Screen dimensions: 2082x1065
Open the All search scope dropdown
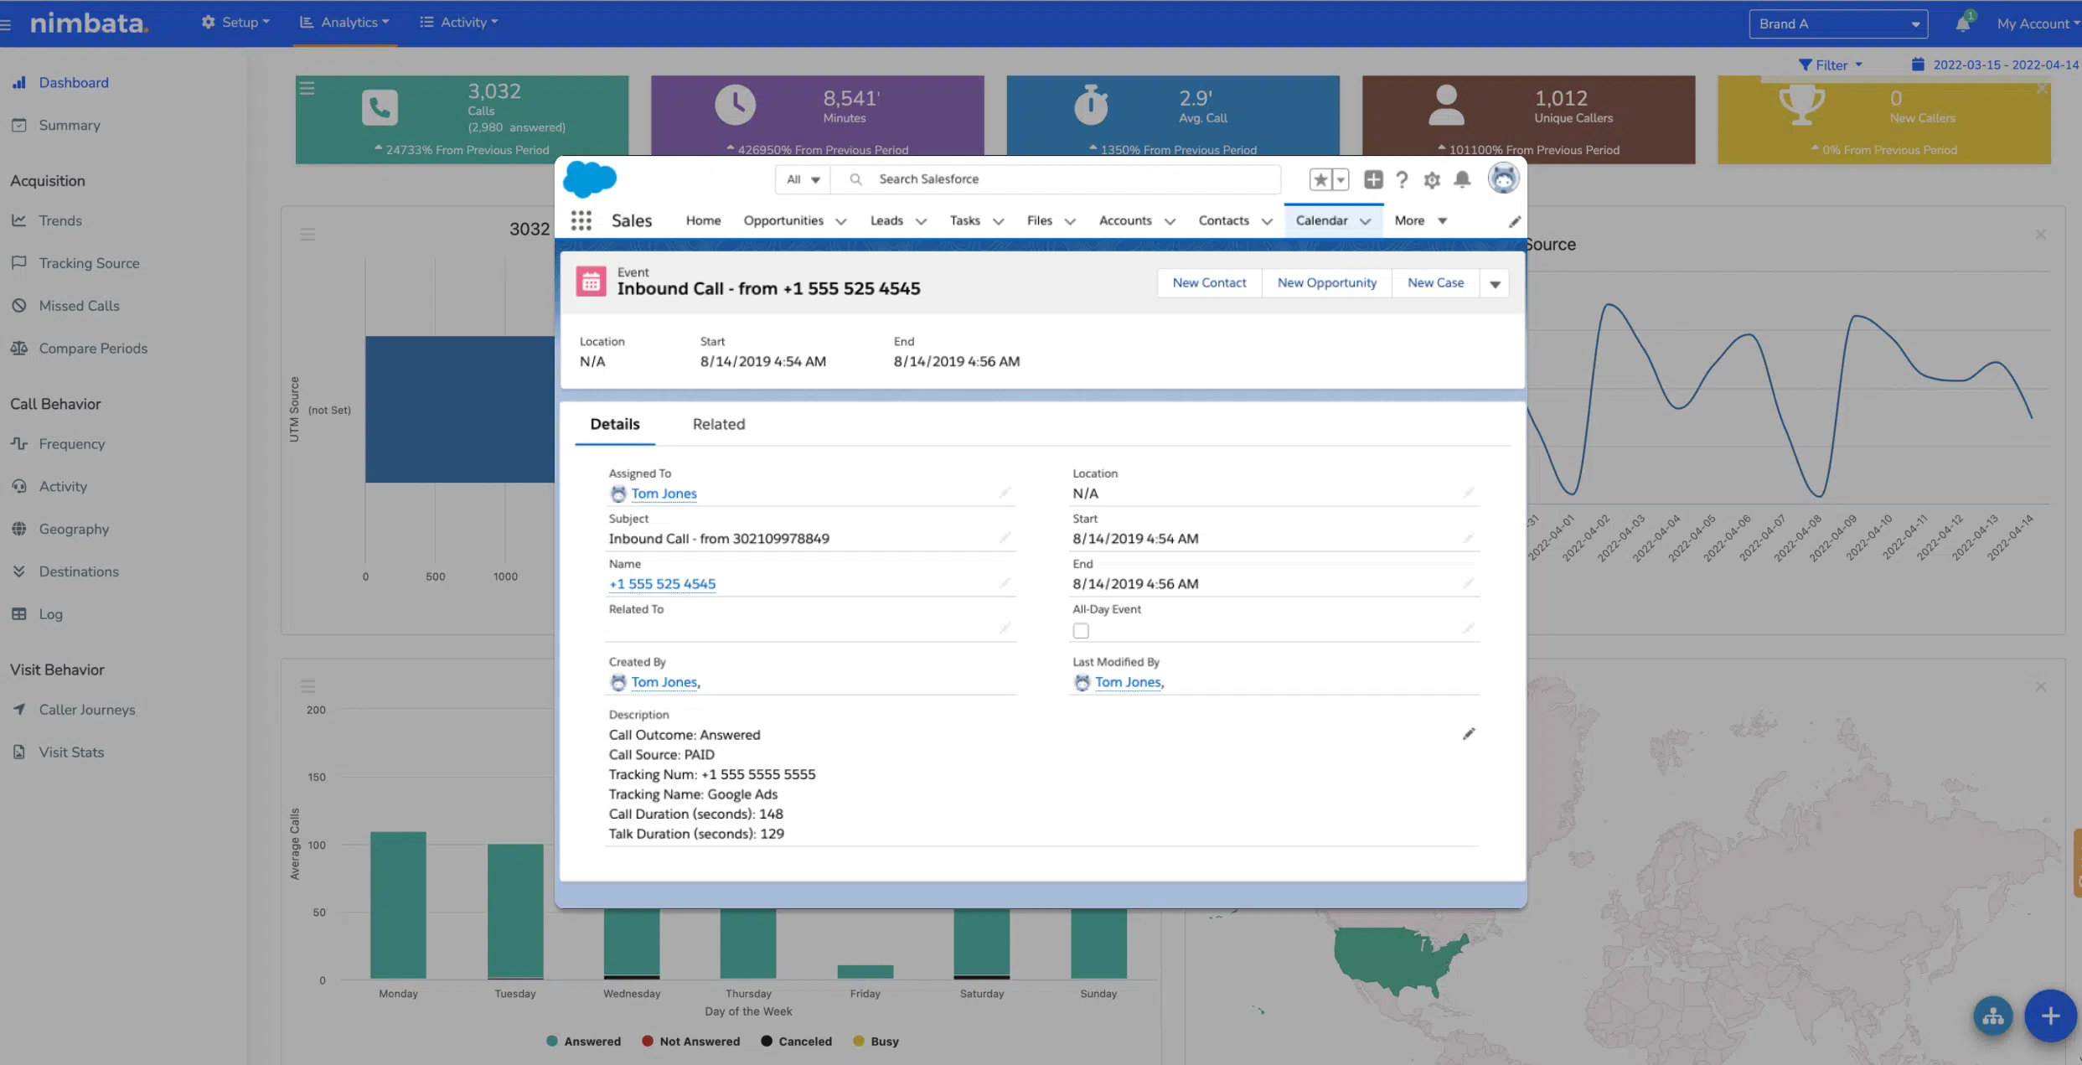803,179
